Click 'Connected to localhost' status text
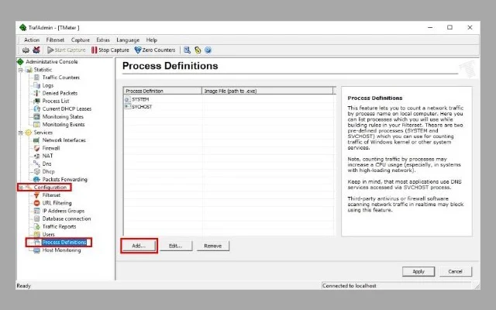The height and width of the screenshot is (310, 496). pos(350,286)
